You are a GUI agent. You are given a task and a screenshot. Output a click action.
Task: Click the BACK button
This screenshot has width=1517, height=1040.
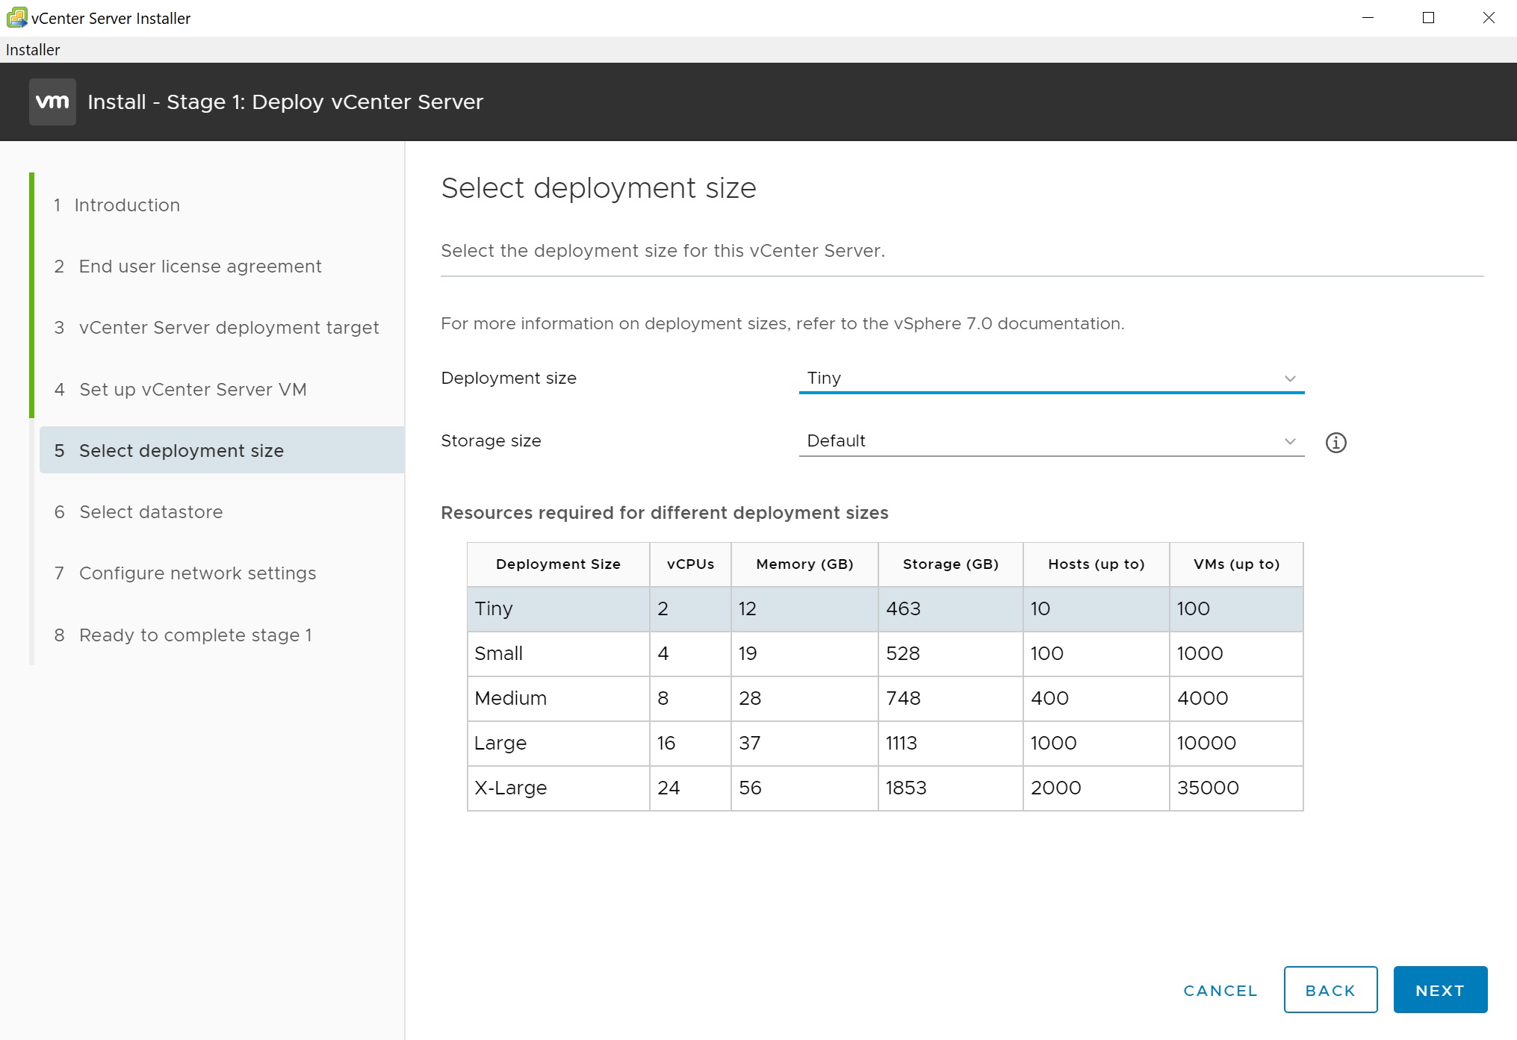pos(1330,990)
